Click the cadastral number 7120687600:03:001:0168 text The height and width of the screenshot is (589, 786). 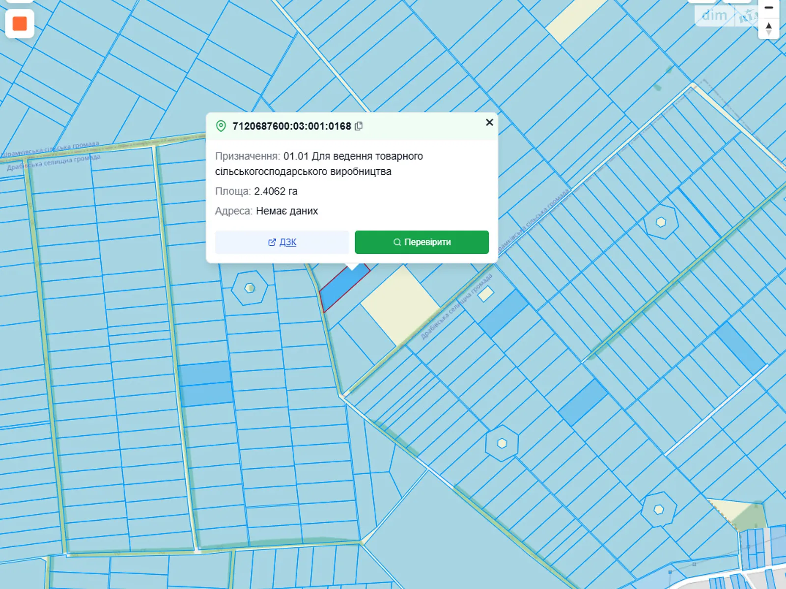click(x=291, y=126)
